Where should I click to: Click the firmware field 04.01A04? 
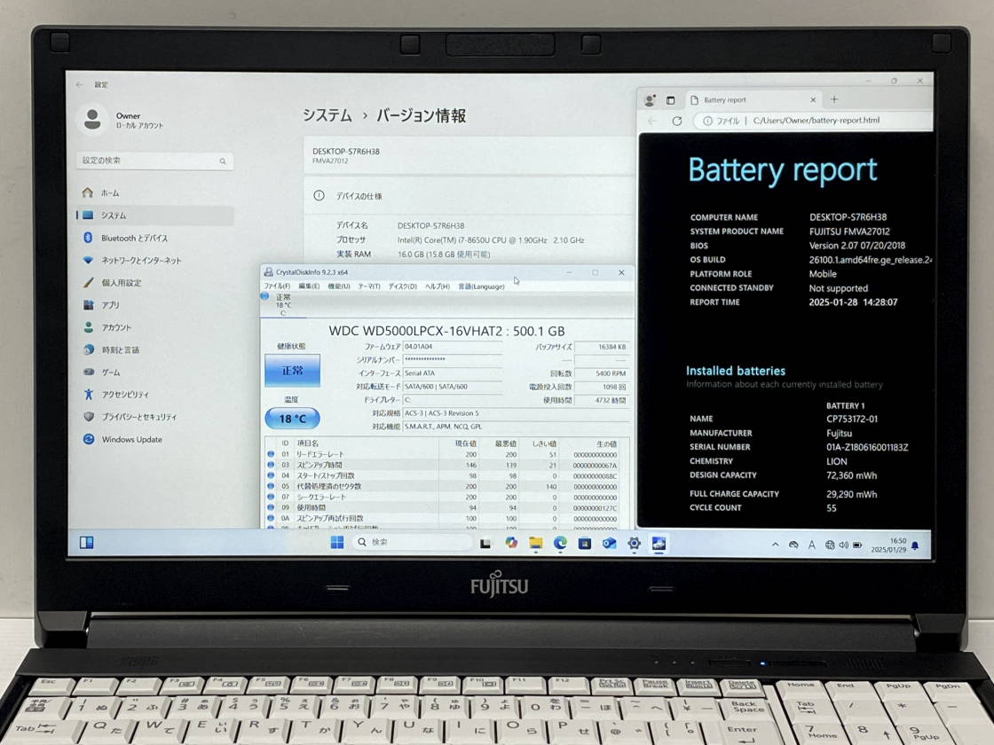click(x=453, y=347)
